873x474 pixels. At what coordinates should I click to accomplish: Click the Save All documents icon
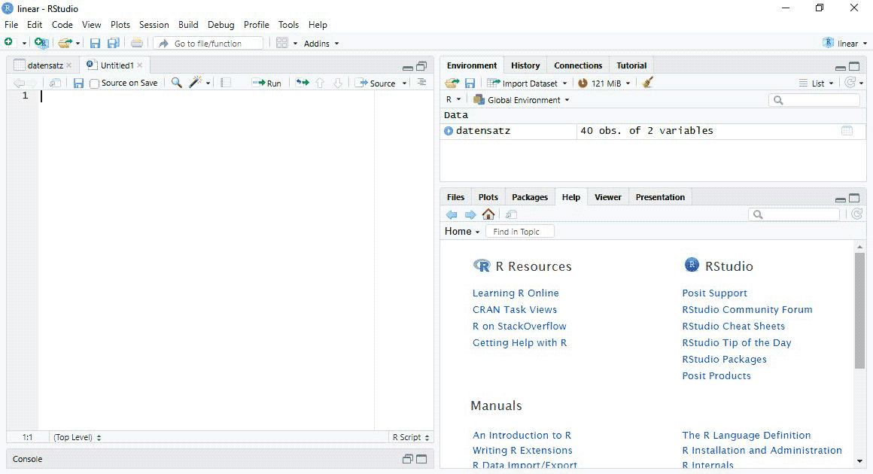point(114,43)
